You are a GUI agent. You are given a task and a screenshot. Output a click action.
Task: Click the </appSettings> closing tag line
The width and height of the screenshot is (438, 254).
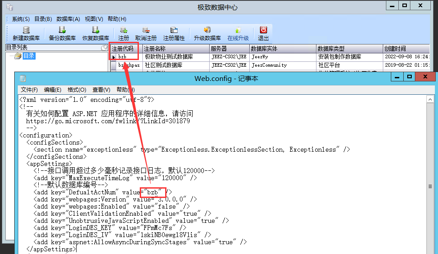(51, 249)
